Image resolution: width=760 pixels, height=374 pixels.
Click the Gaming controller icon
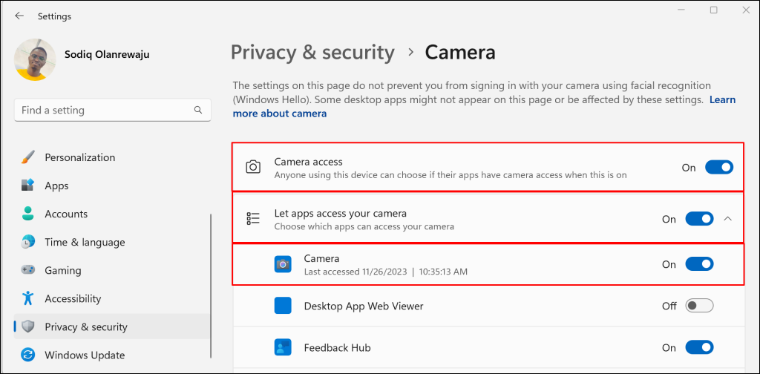point(28,271)
